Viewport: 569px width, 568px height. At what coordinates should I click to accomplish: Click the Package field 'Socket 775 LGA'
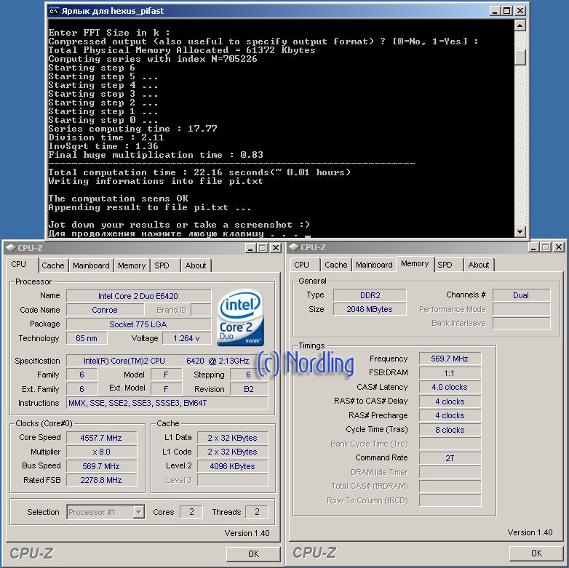click(138, 324)
